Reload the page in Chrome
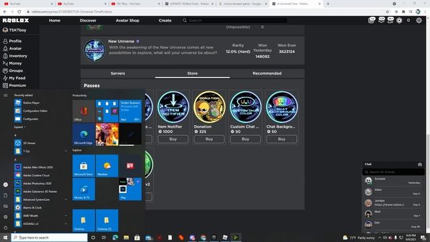430x242 pixels. (19, 12)
